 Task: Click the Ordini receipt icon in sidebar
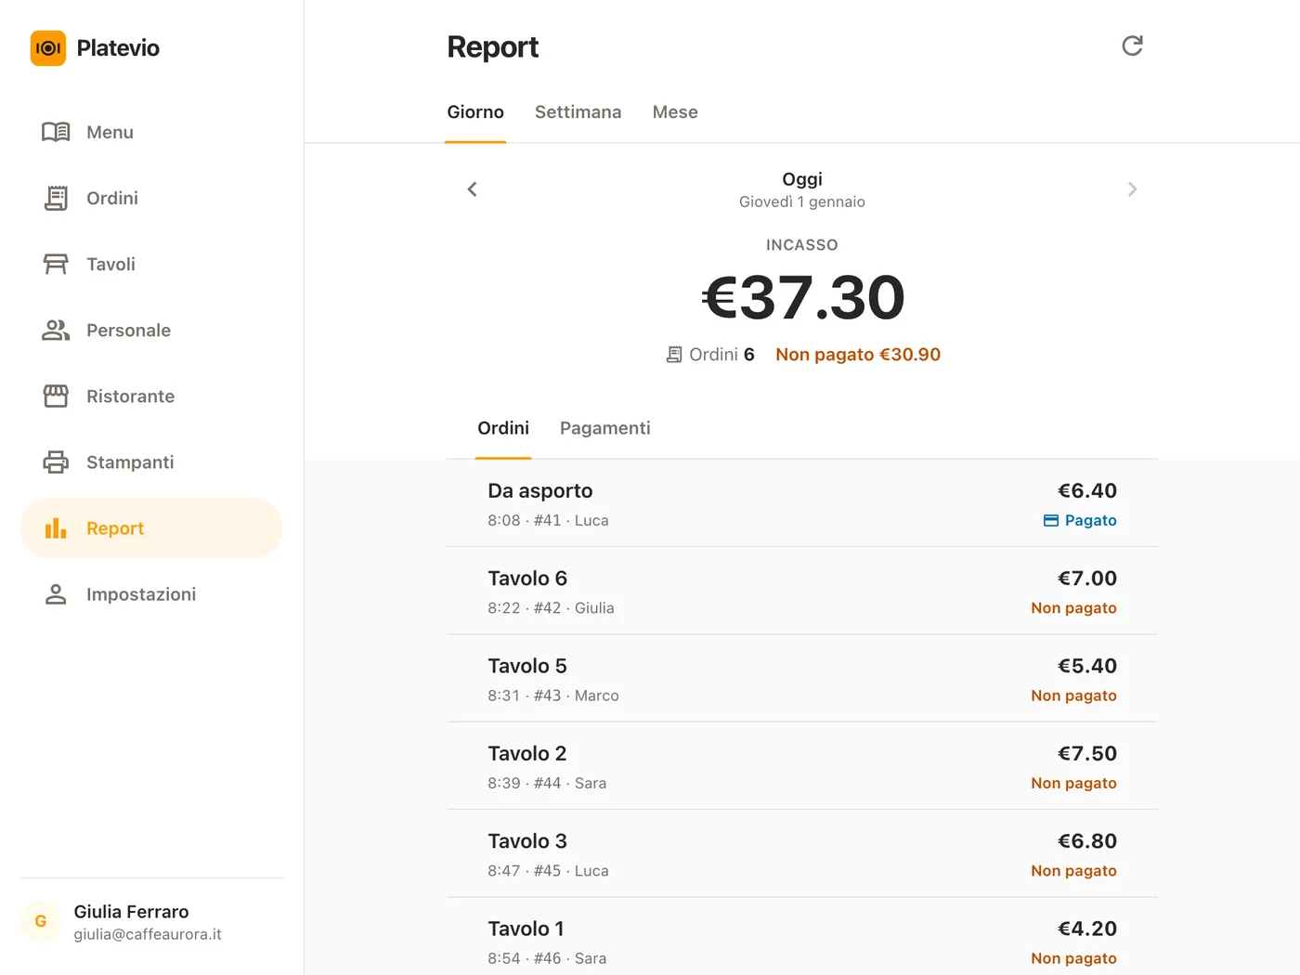click(56, 198)
